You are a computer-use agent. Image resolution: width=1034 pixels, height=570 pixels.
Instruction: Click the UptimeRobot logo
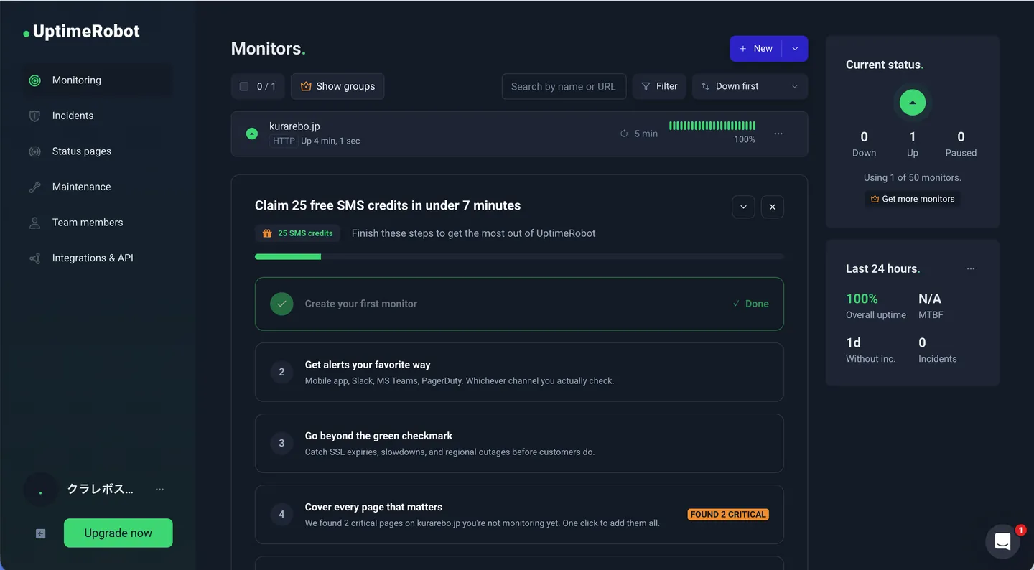[81, 32]
